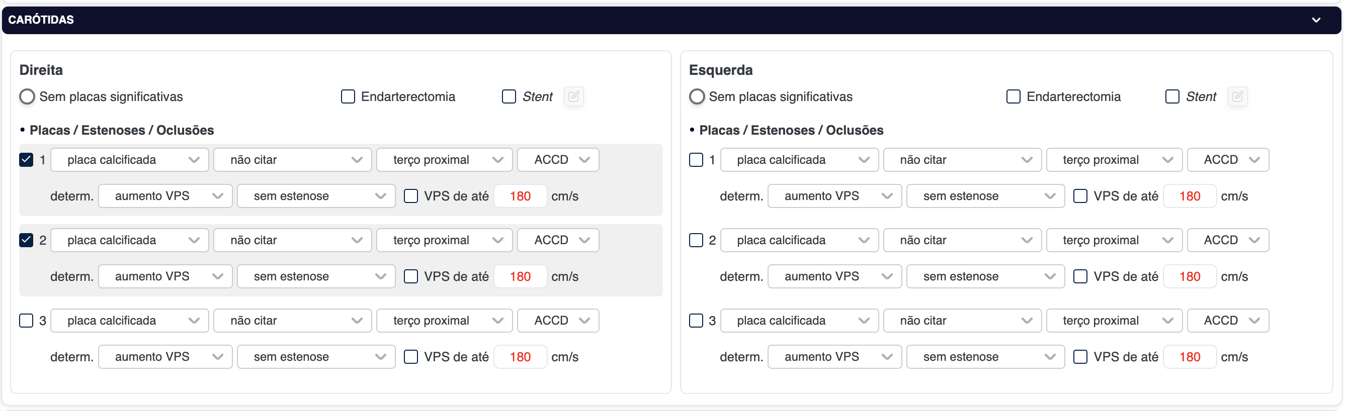Click Esquerda row 1 VPS 180 input field

tap(1189, 196)
